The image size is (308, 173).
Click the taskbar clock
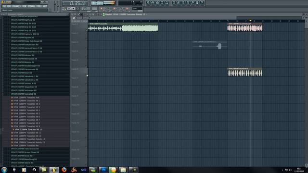(x=299, y=170)
